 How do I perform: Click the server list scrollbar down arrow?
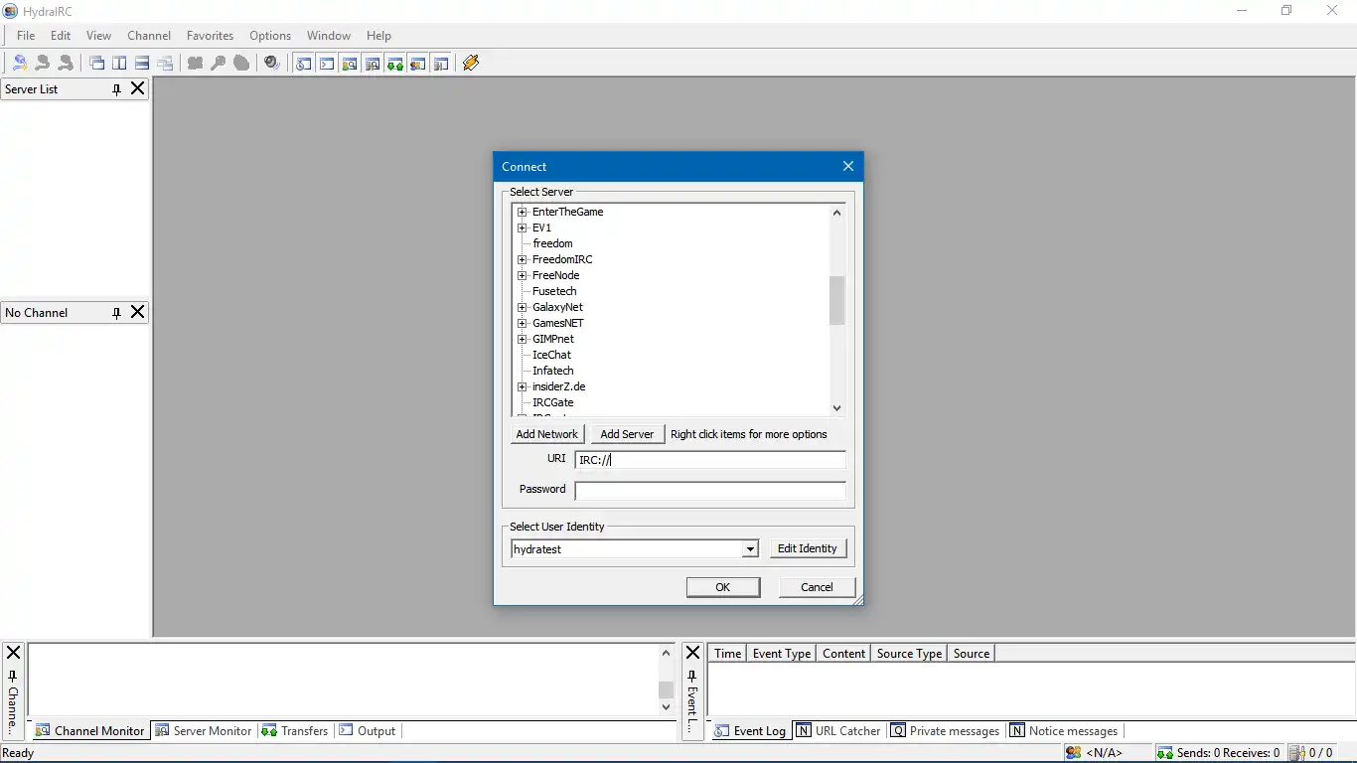(836, 407)
